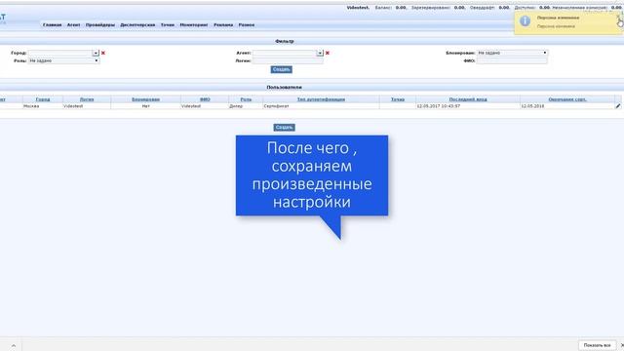Sort users by Логин column
Viewport: 624px width, 351px height.
87,99
